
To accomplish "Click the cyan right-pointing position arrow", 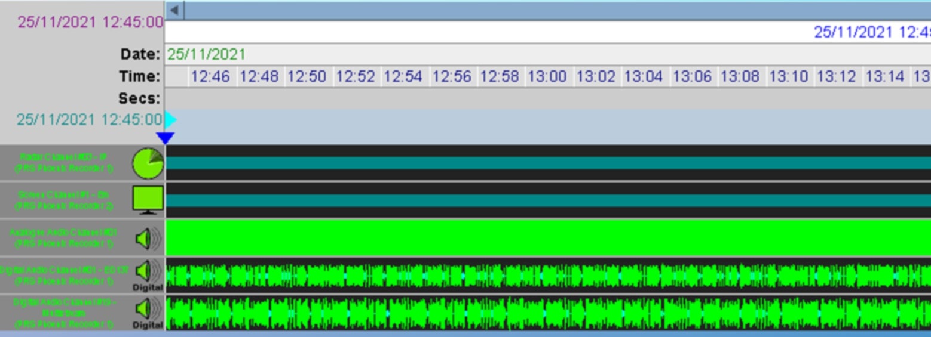I will pos(170,120).
